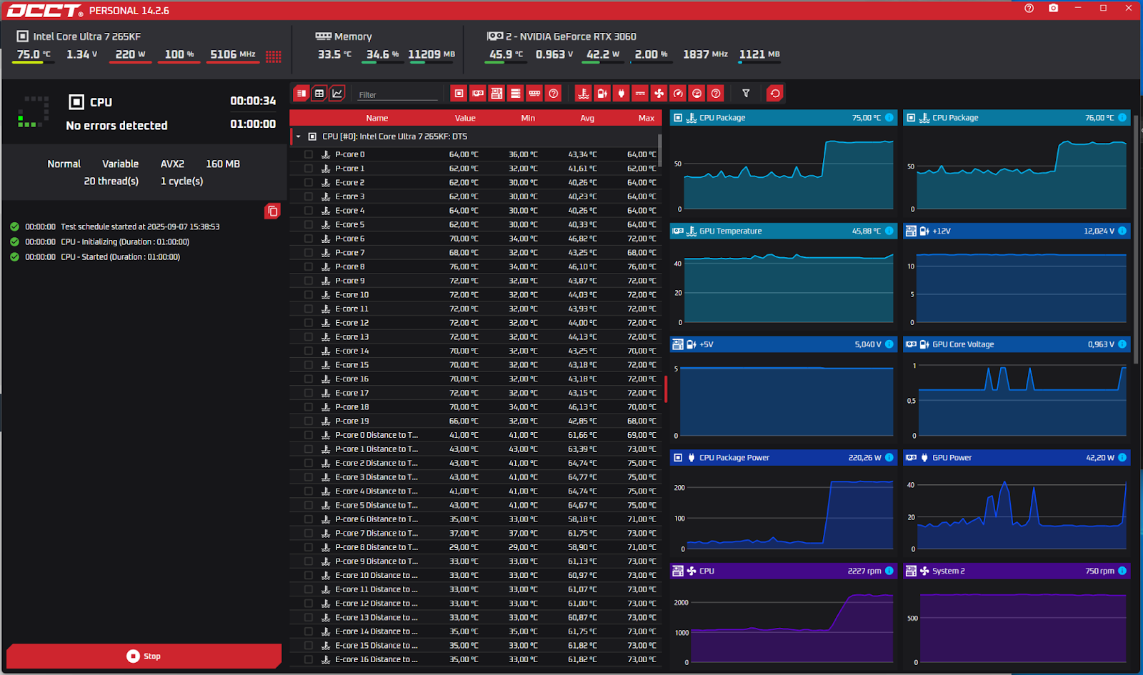Click the 'CPU - Initializing' log entry
This screenshot has height=675, width=1143.
(x=125, y=241)
